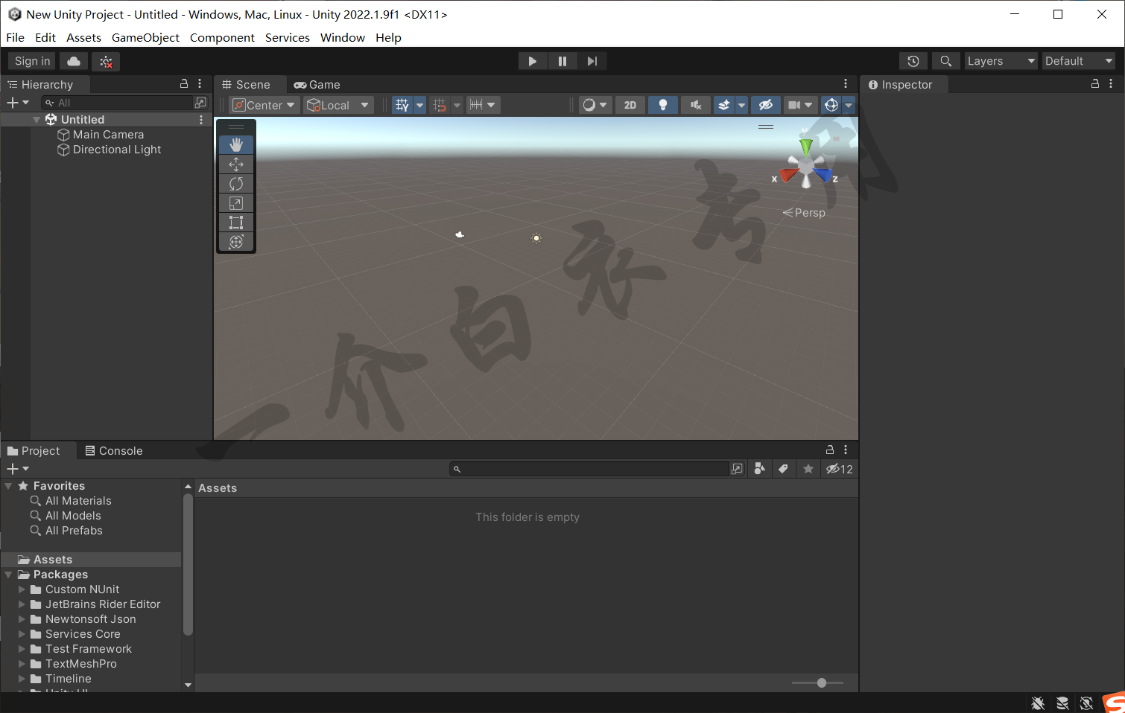Open the cloud services icon
The image size is (1125, 713).
(74, 61)
